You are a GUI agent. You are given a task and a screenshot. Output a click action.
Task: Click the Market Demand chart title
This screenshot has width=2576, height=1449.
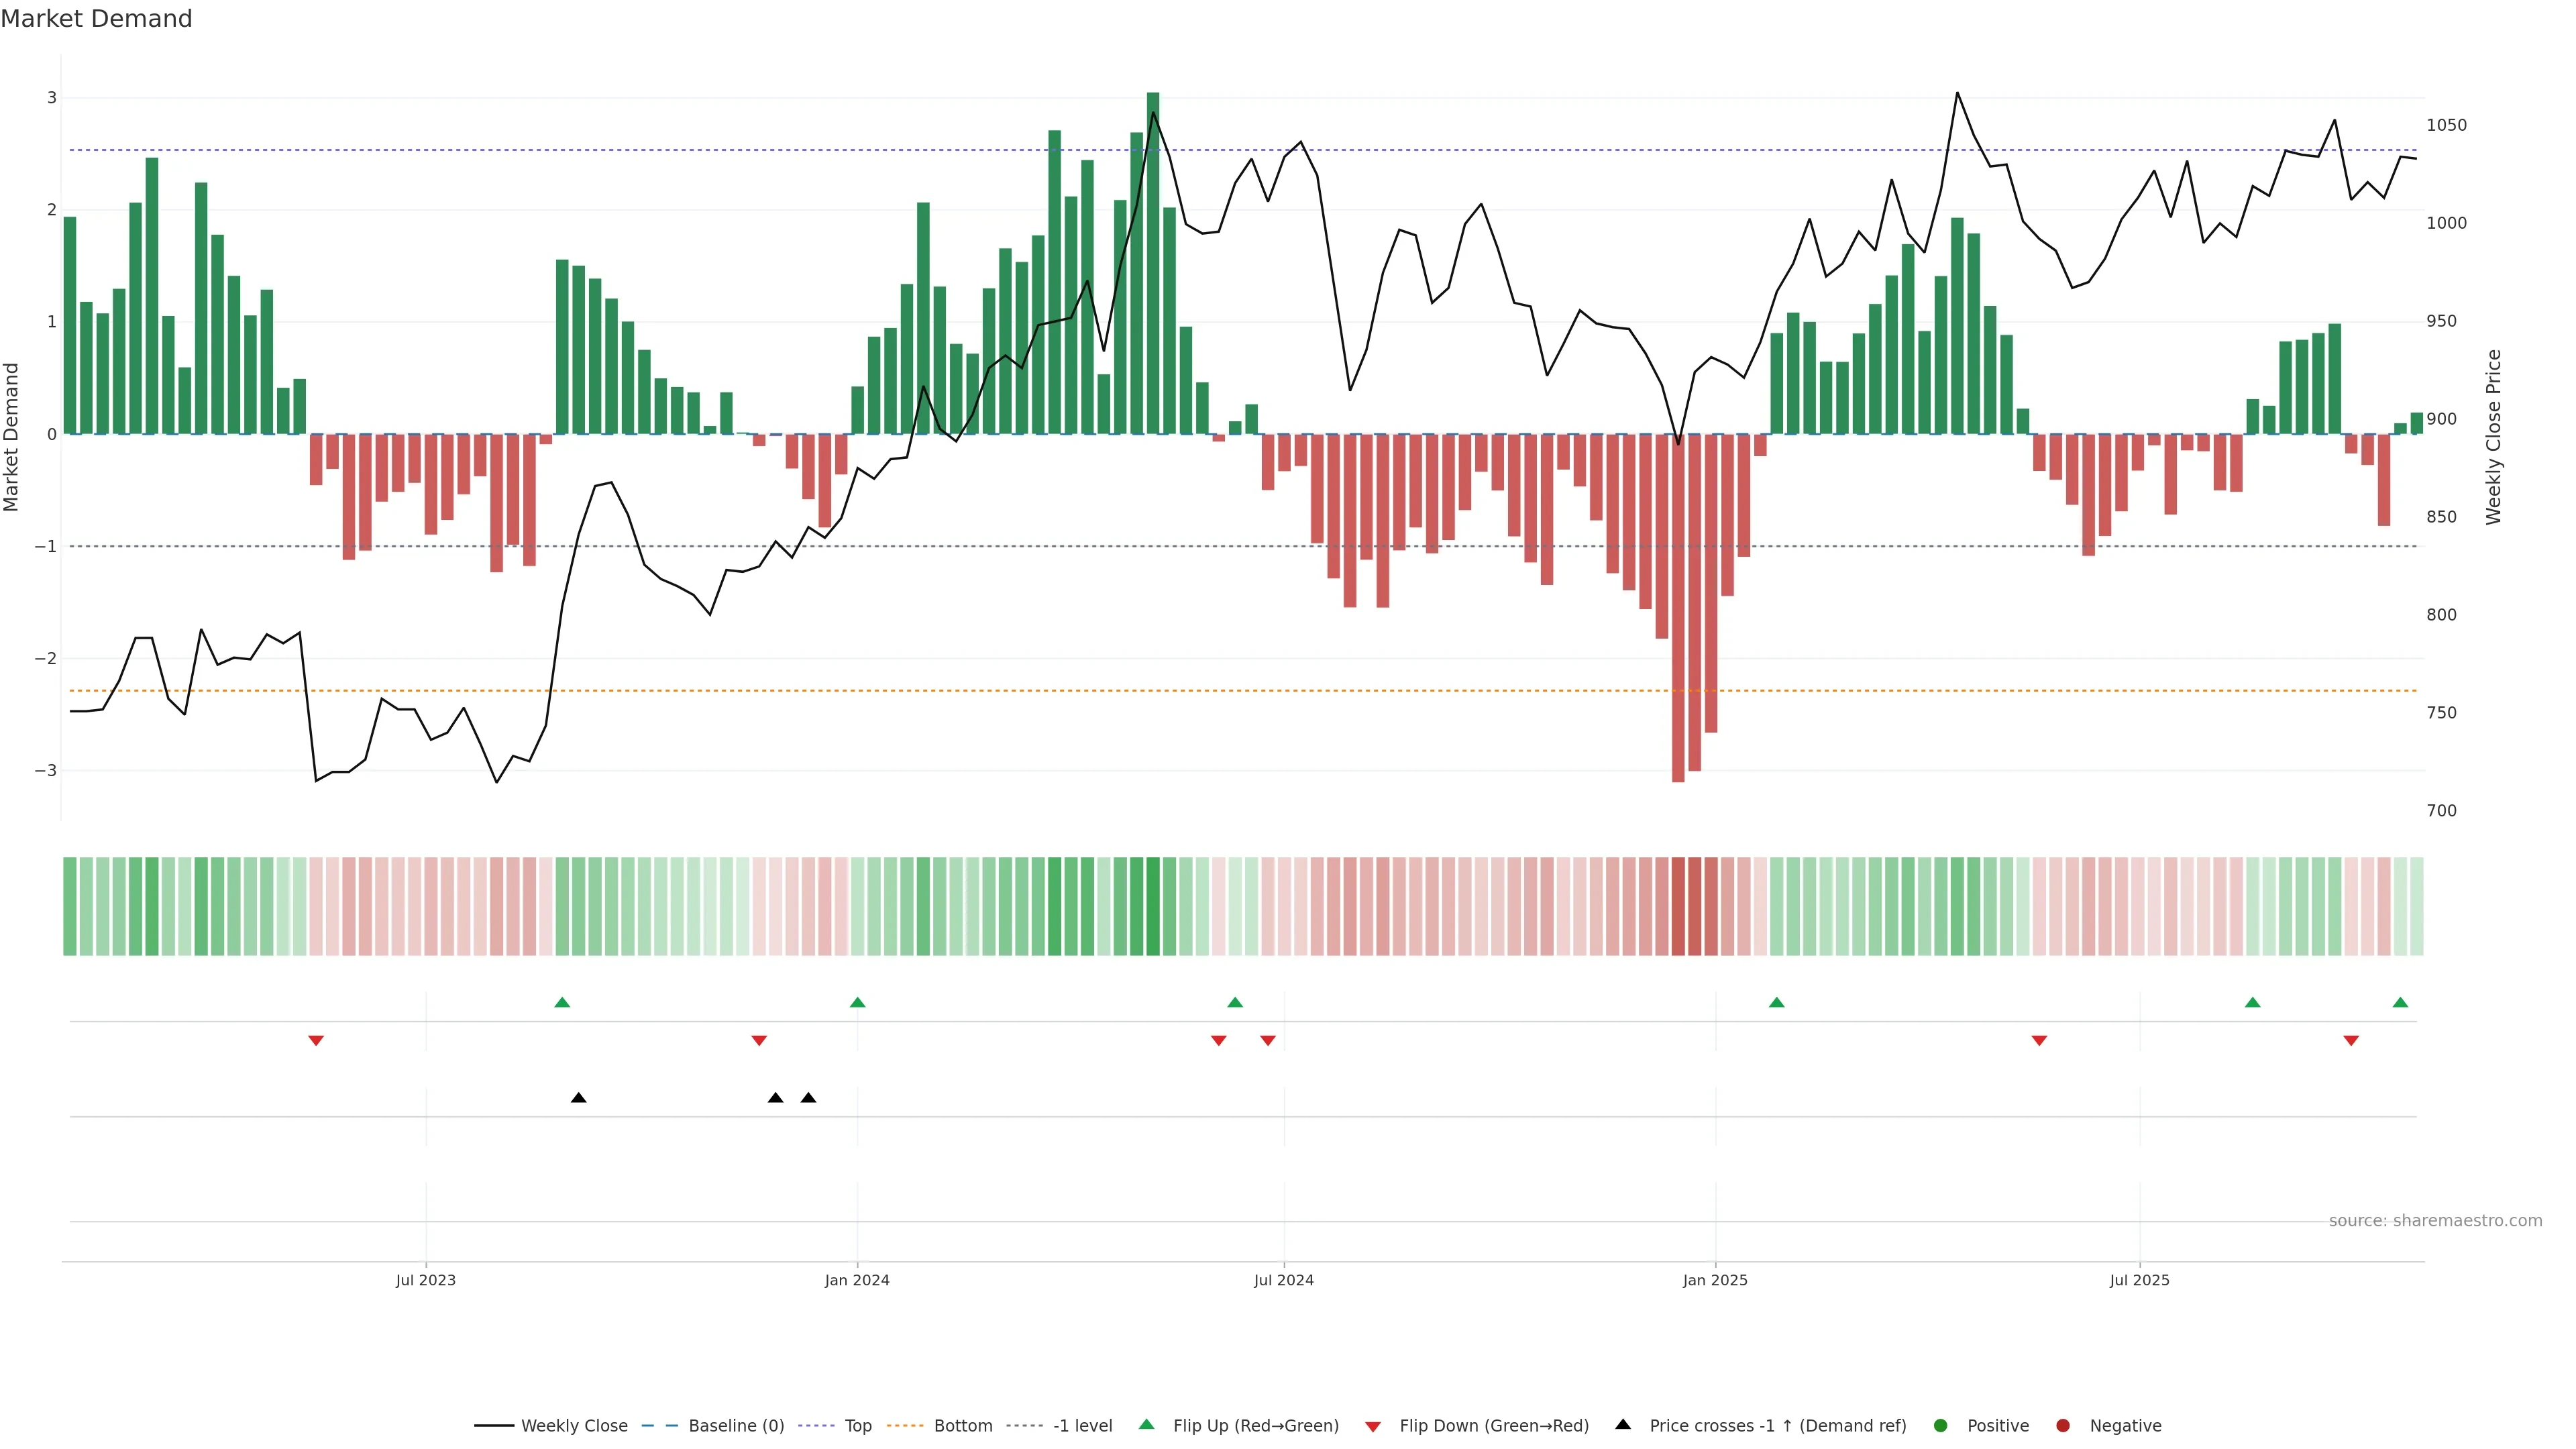96,19
